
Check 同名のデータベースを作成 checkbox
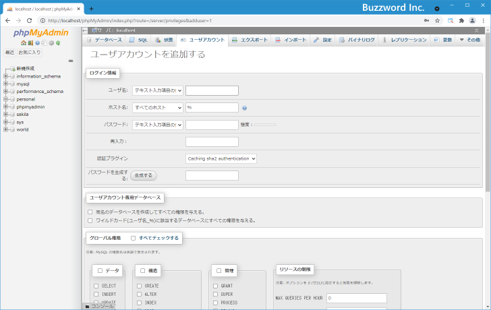(90, 212)
